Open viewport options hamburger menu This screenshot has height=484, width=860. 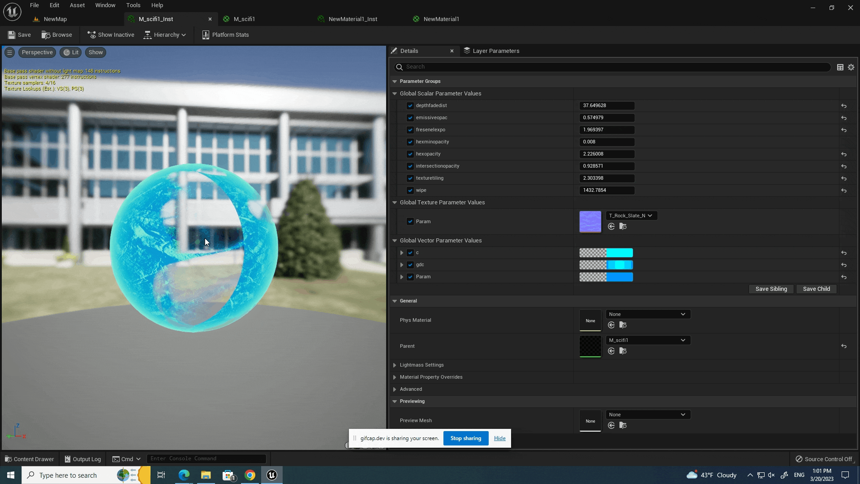pyautogui.click(x=9, y=52)
